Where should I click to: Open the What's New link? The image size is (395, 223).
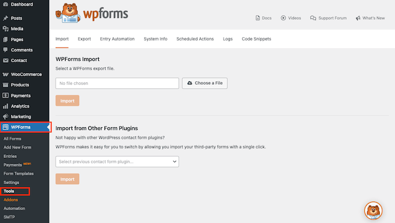tap(371, 18)
